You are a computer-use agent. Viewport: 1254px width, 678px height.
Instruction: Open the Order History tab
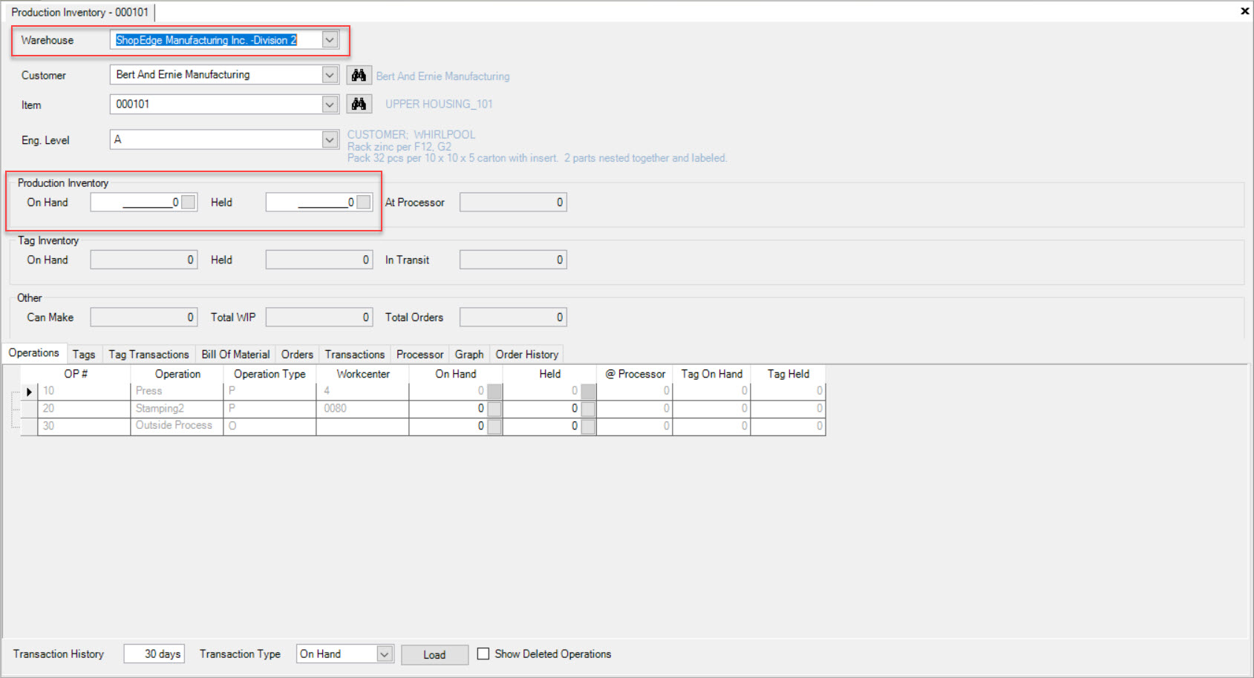pos(527,355)
